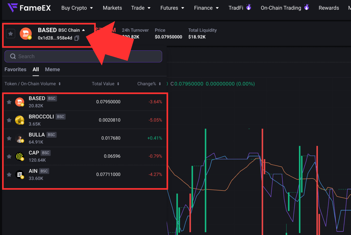This screenshot has height=235, width=351.
Task: Expand the Trade dropdown menu
Action: click(141, 8)
